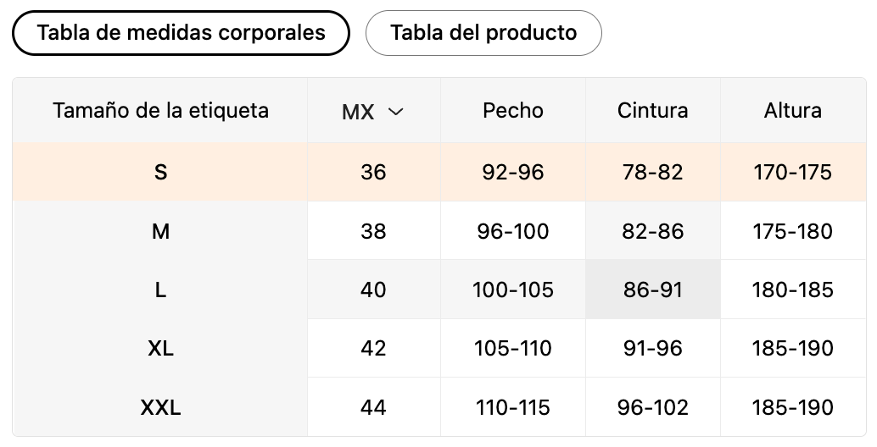Screen dimensions: 877x447
Task: Open the MX size region dropdown
Action: pyautogui.click(x=373, y=111)
